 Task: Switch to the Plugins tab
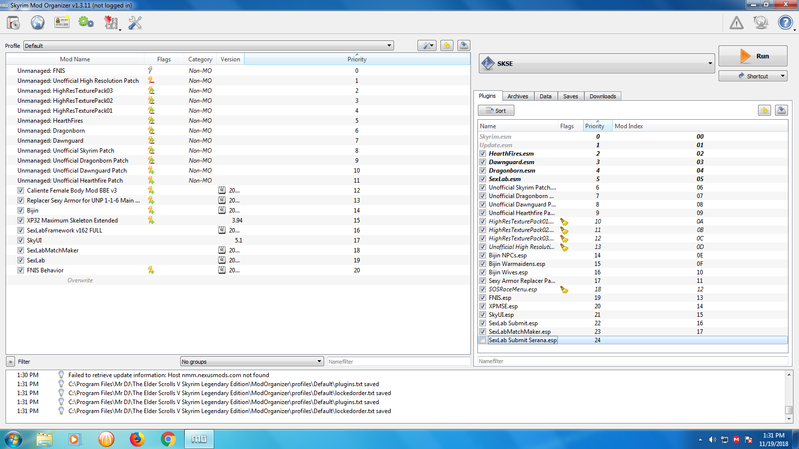pos(487,96)
